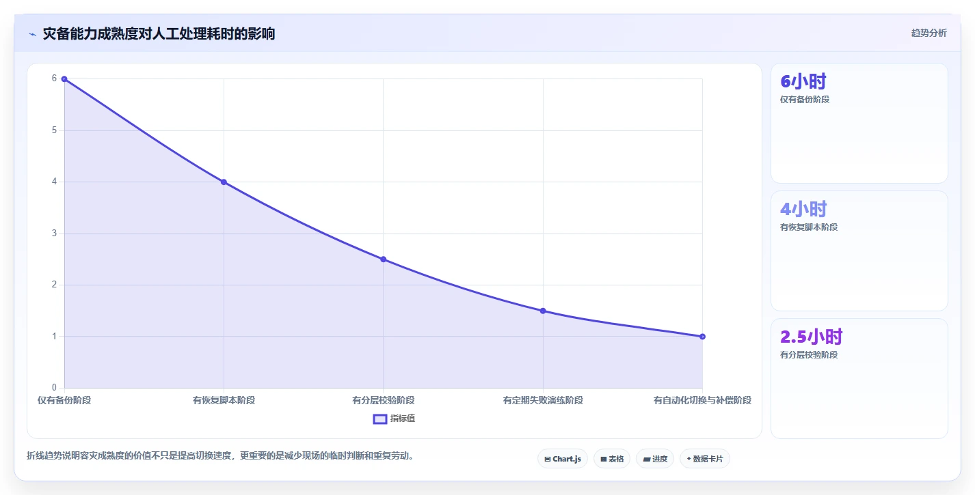Click the x-axis label 有分层校验阶段

pyautogui.click(x=384, y=400)
